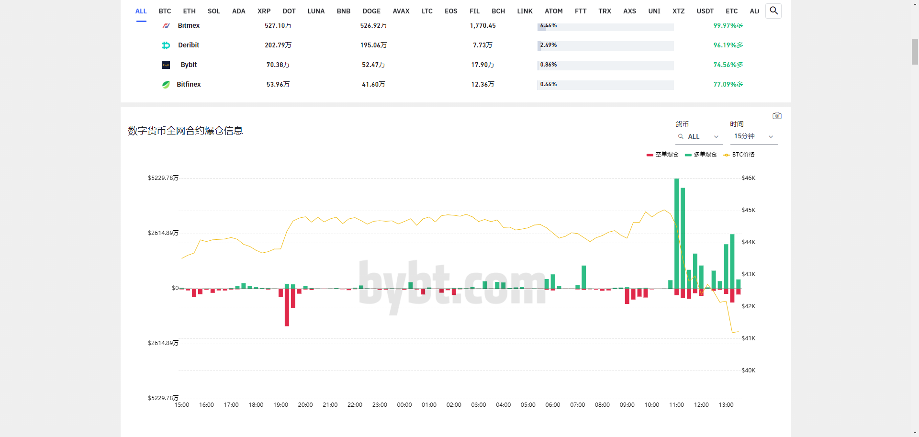The height and width of the screenshot is (437, 919).
Task: Save chart image via camera icon
Action: pos(777,116)
